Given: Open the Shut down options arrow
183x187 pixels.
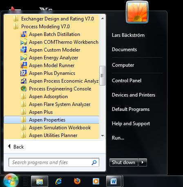Looking at the screenshot, I should click(x=143, y=162).
